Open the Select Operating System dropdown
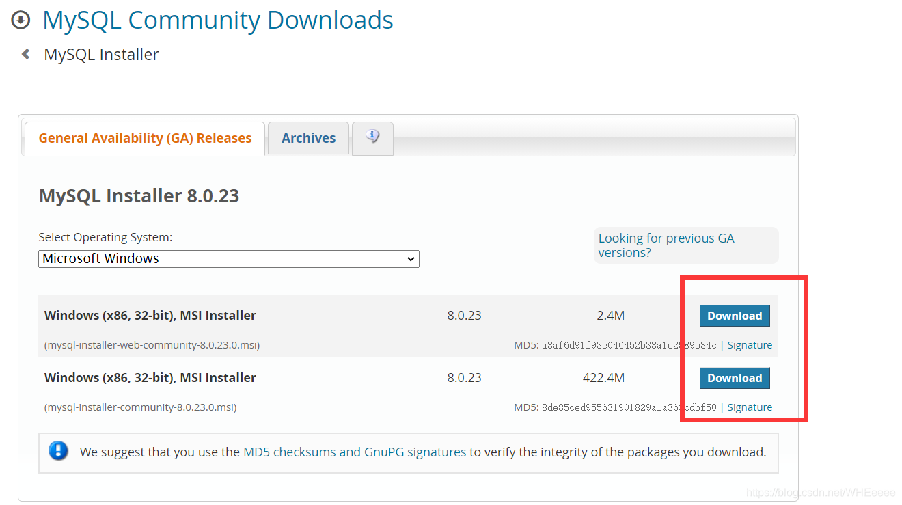The image size is (902, 505). [229, 259]
